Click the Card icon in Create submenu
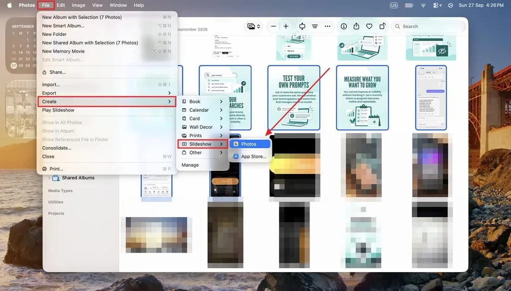This screenshot has width=511, height=291. tap(184, 119)
